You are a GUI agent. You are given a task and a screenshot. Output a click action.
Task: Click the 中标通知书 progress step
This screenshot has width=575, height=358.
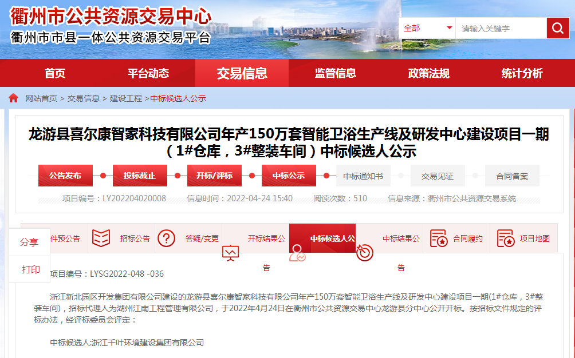pos(363,176)
